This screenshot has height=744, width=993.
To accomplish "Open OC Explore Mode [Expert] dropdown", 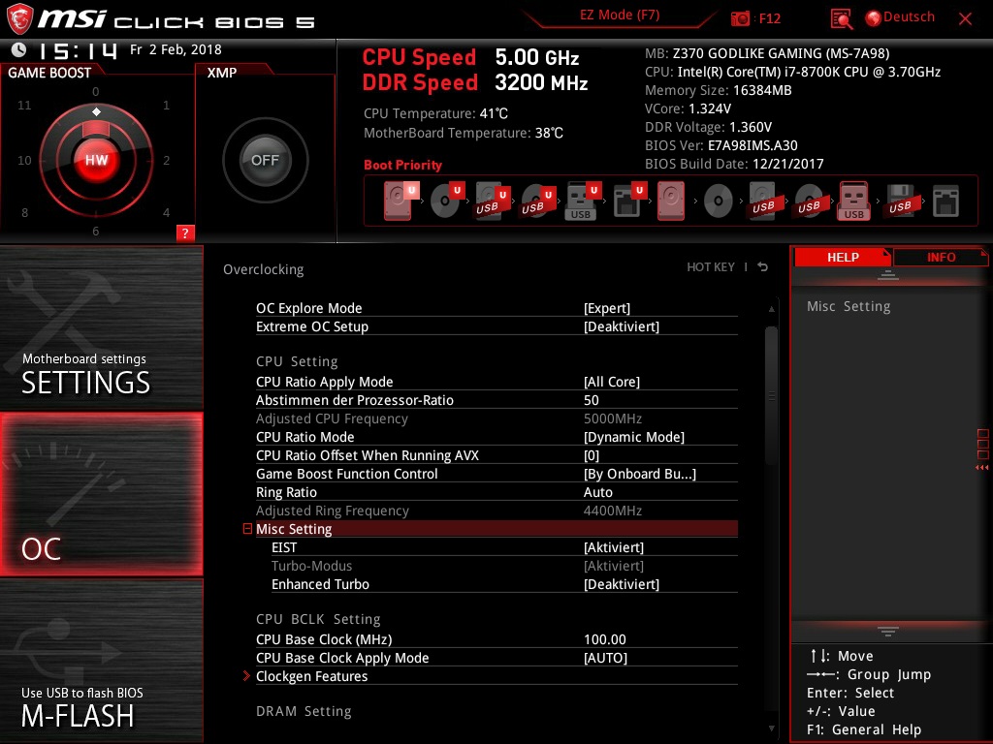I will [607, 308].
